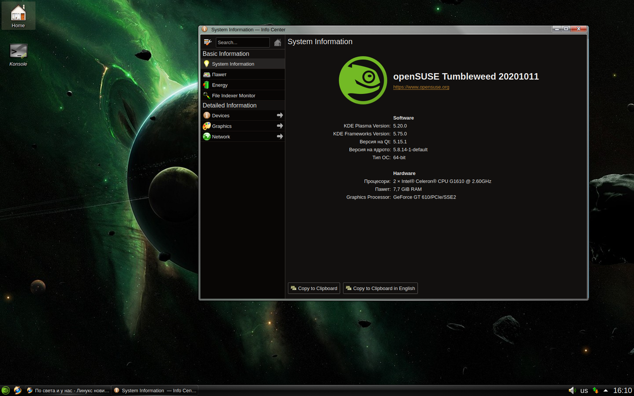Switch to System Information taskbar entry
This screenshot has height=396, width=634.
(155, 391)
